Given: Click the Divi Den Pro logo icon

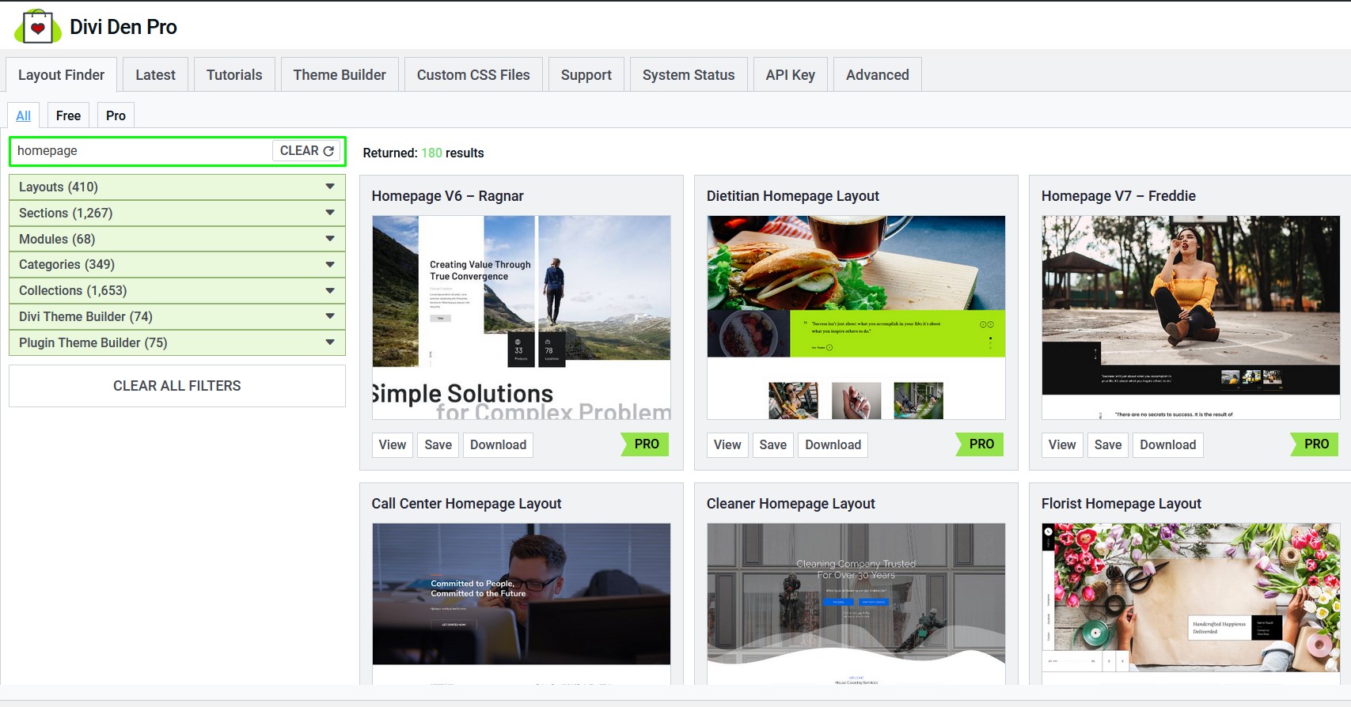Looking at the screenshot, I should pos(37,27).
